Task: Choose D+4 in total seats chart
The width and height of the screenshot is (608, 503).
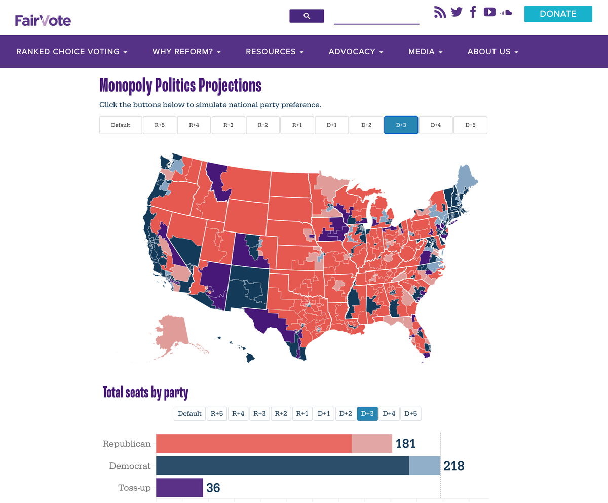Action: [x=389, y=414]
